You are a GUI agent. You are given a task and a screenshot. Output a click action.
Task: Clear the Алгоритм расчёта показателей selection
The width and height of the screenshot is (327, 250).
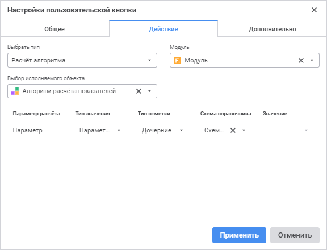[139, 91]
